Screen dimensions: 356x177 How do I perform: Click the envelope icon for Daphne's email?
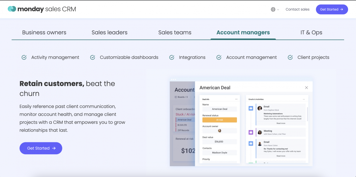tap(251, 108)
